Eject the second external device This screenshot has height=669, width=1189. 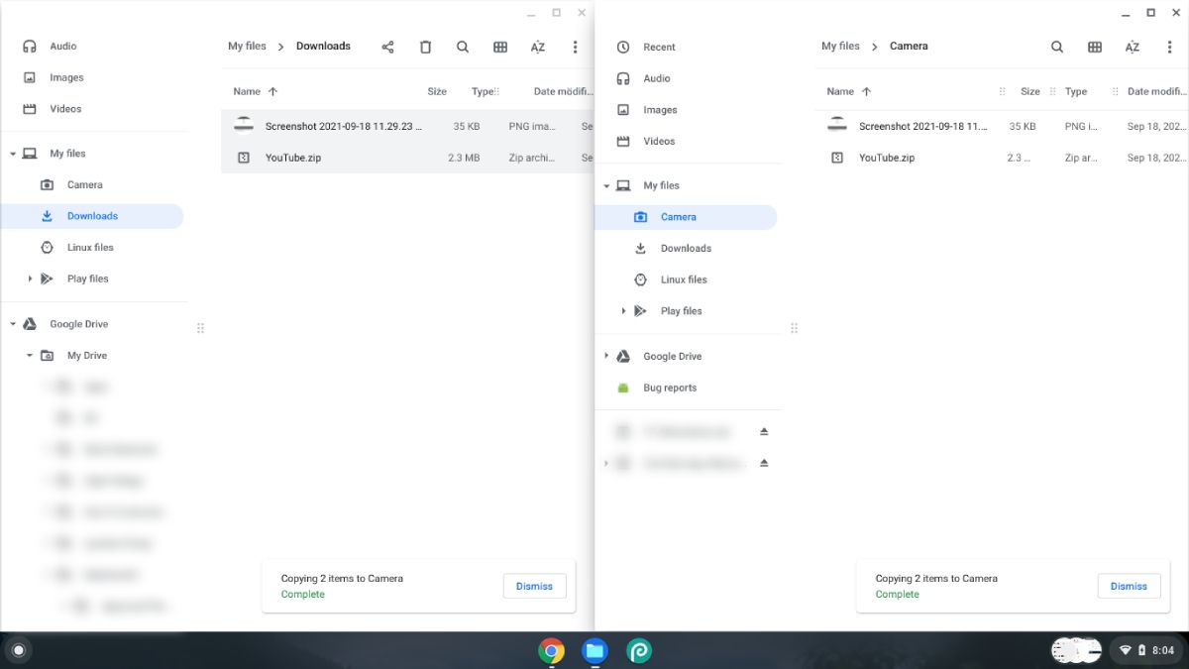(763, 463)
